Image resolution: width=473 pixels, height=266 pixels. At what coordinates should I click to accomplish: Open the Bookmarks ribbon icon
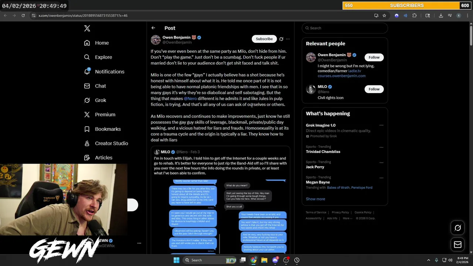(x=87, y=129)
